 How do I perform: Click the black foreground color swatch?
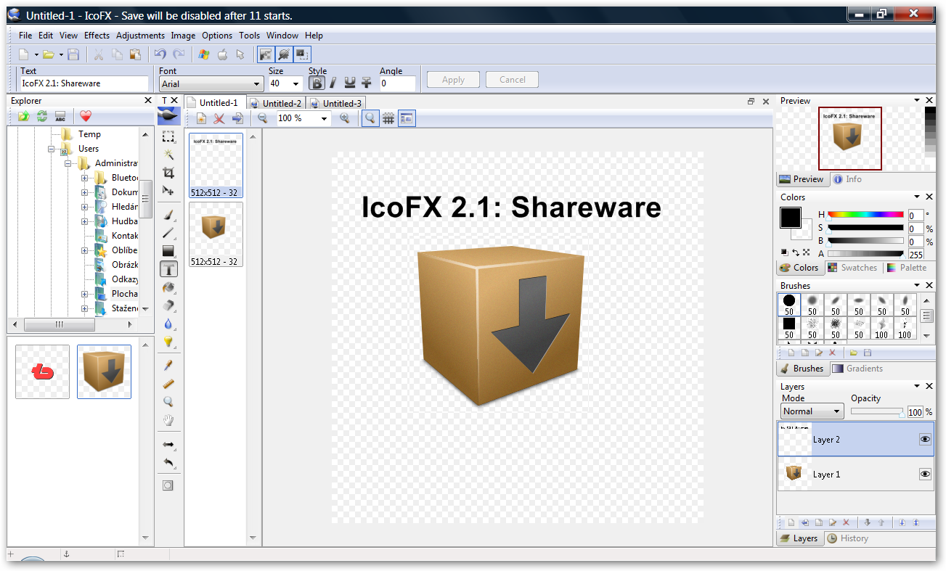[791, 218]
